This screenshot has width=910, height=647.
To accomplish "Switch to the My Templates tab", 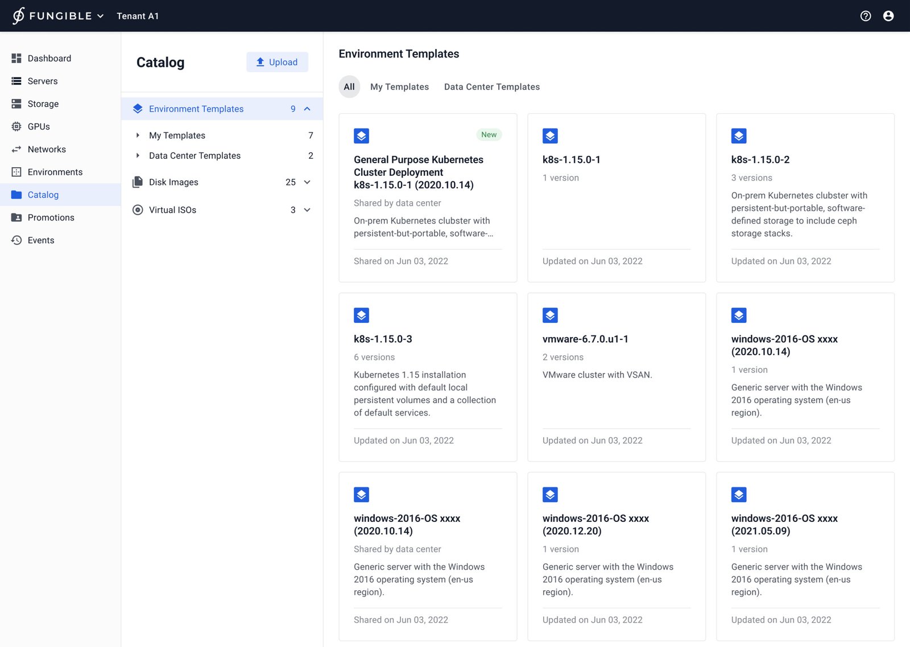I will [x=399, y=87].
